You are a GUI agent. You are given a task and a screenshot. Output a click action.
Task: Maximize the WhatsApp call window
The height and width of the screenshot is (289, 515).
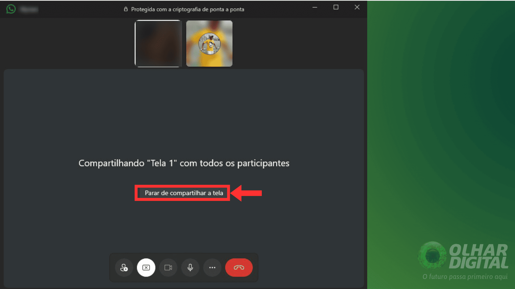pyautogui.click(x=336, y=7)
